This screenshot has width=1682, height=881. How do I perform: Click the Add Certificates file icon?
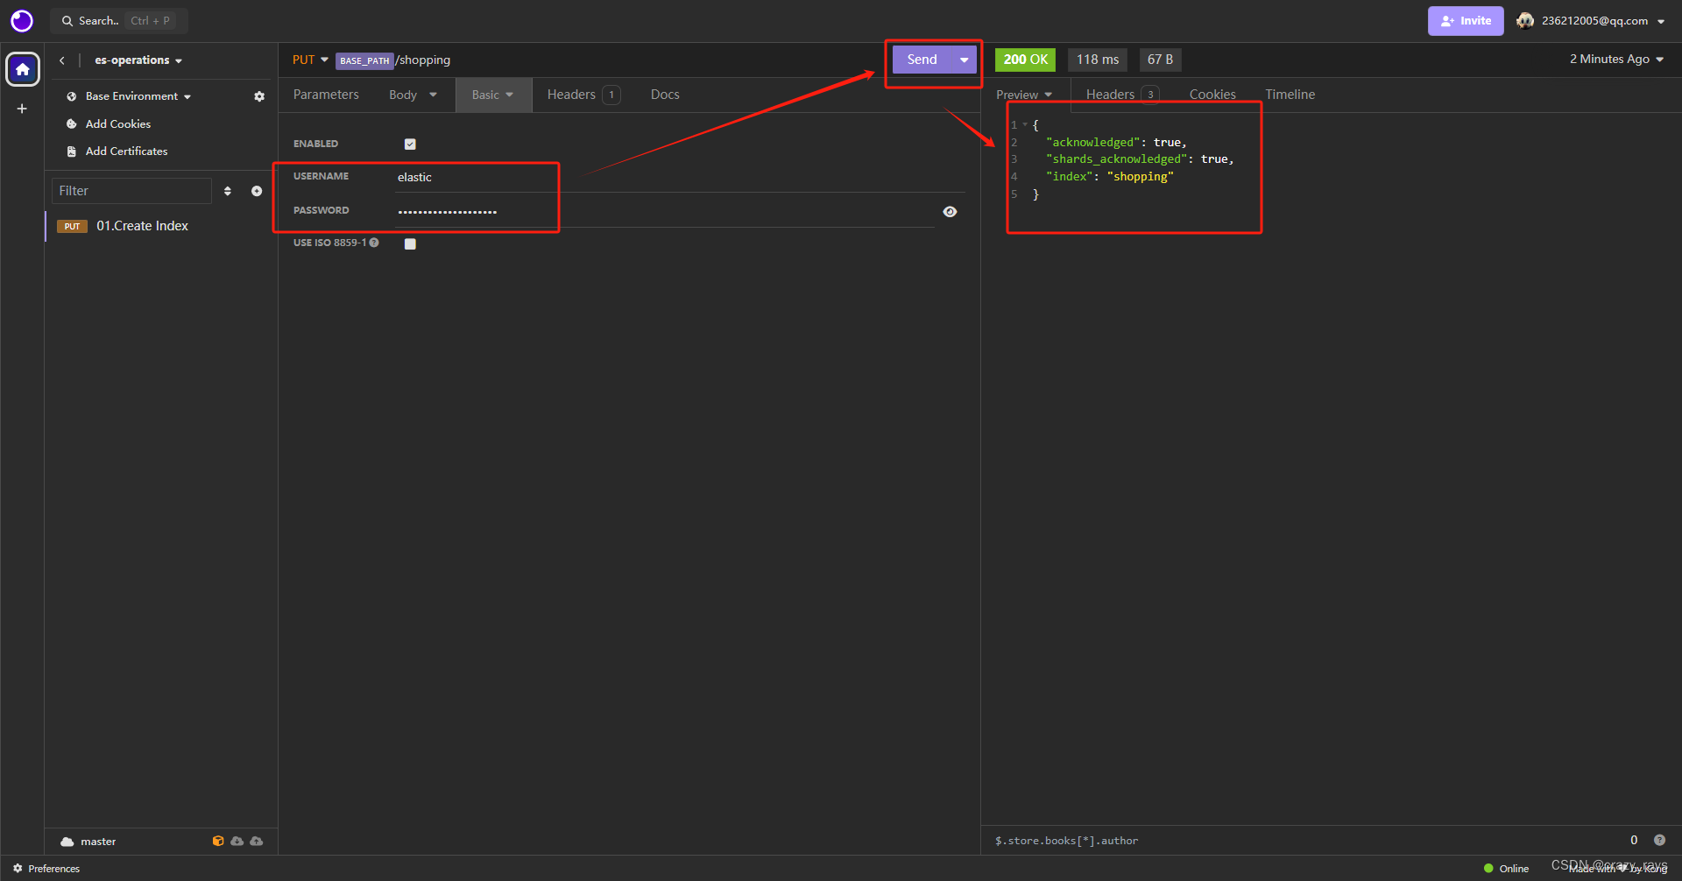point(72,152)
